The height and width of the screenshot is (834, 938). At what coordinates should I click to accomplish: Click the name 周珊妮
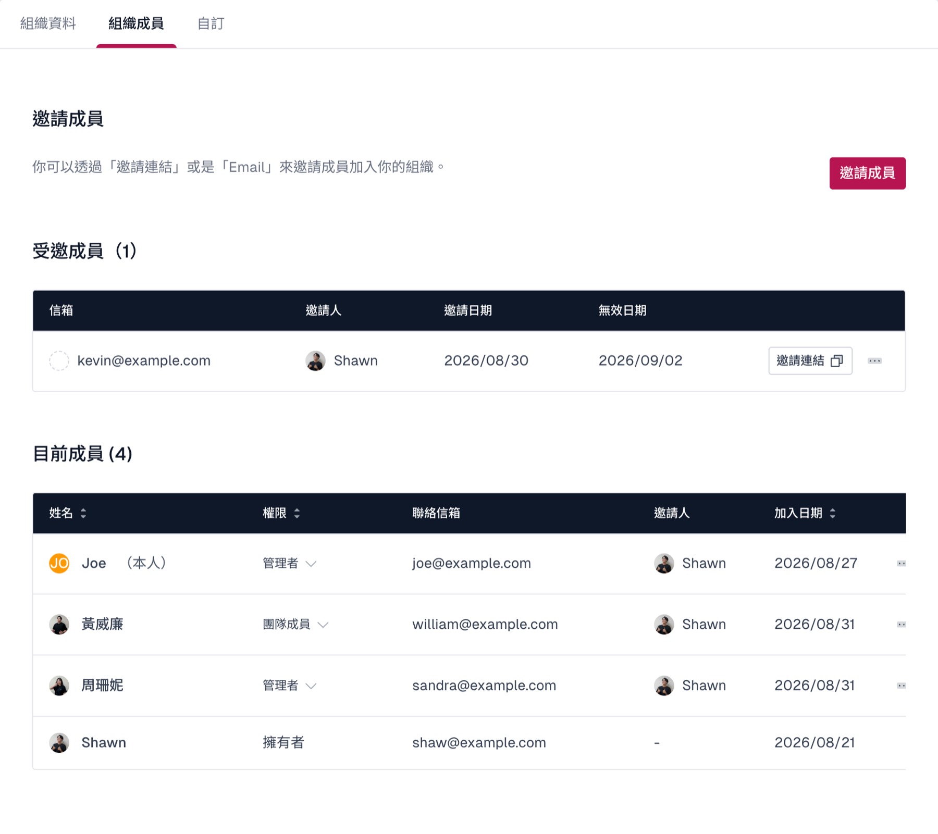pyautogui.click(x=102, y=686)
